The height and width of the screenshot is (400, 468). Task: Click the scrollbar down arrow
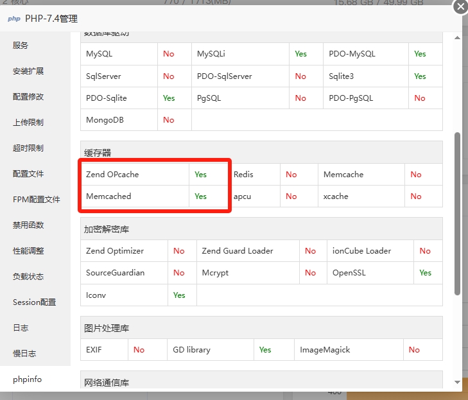[x=457, y=382]
